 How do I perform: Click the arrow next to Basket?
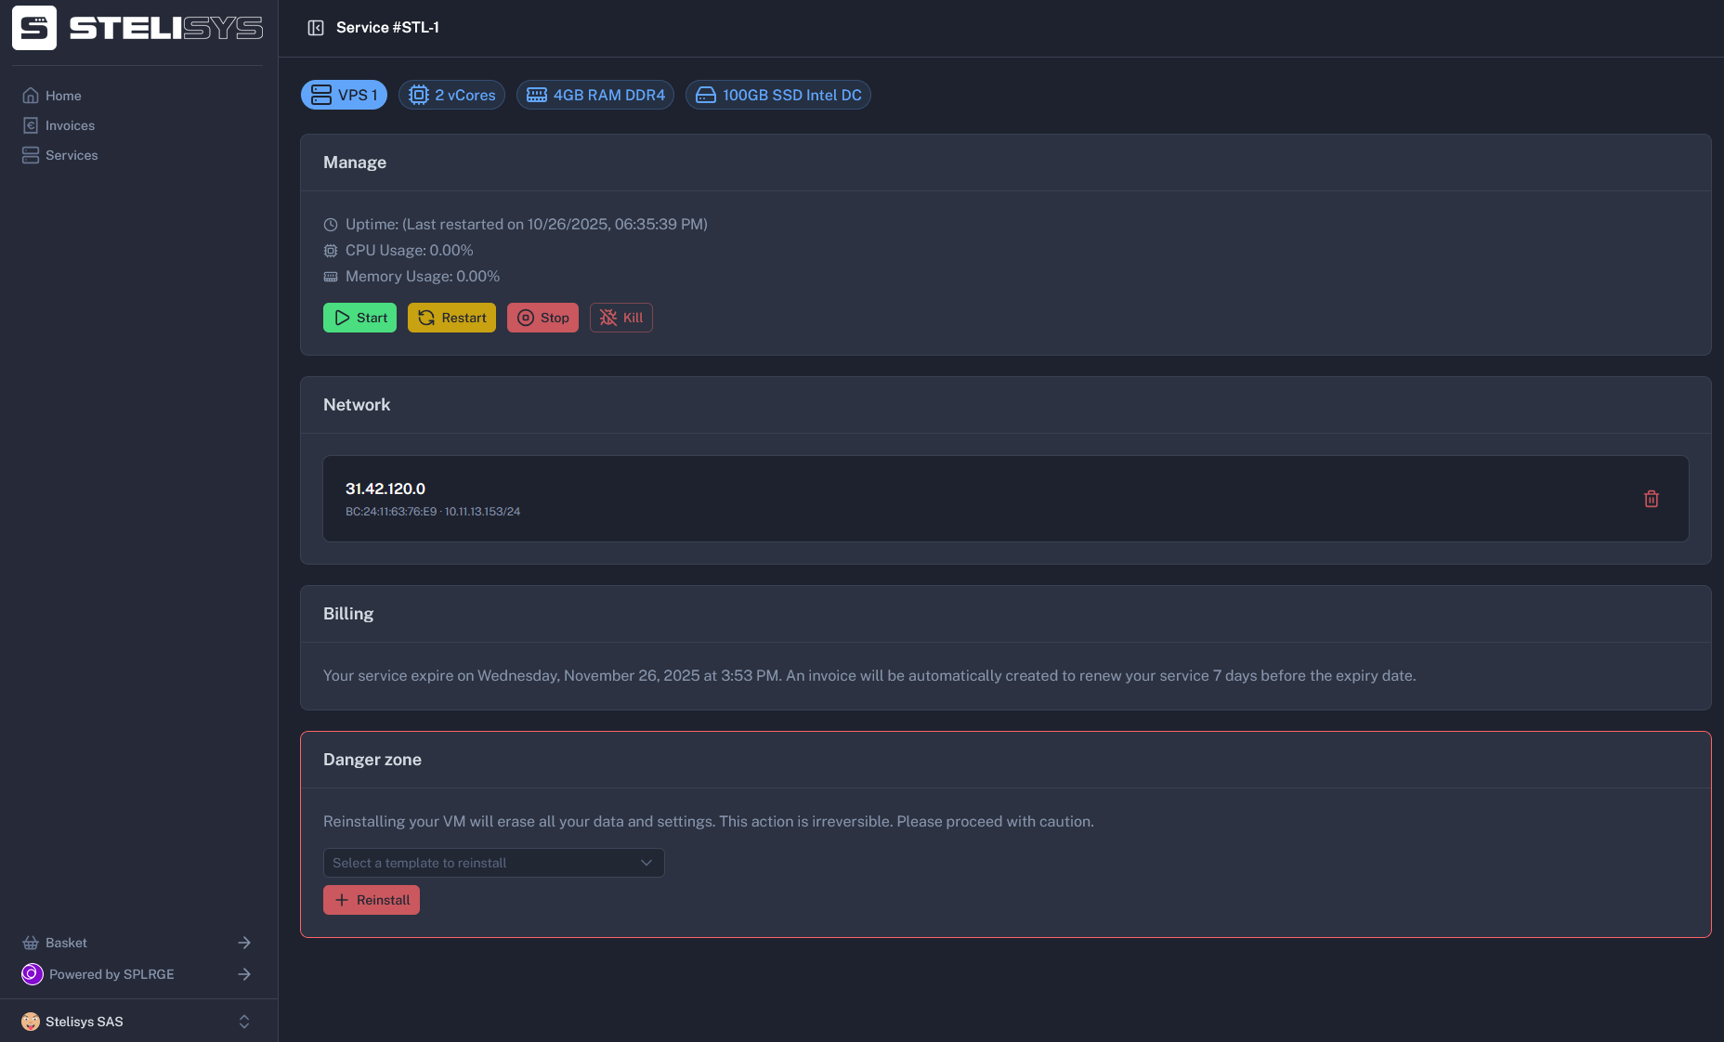click(x=244, y=943)
